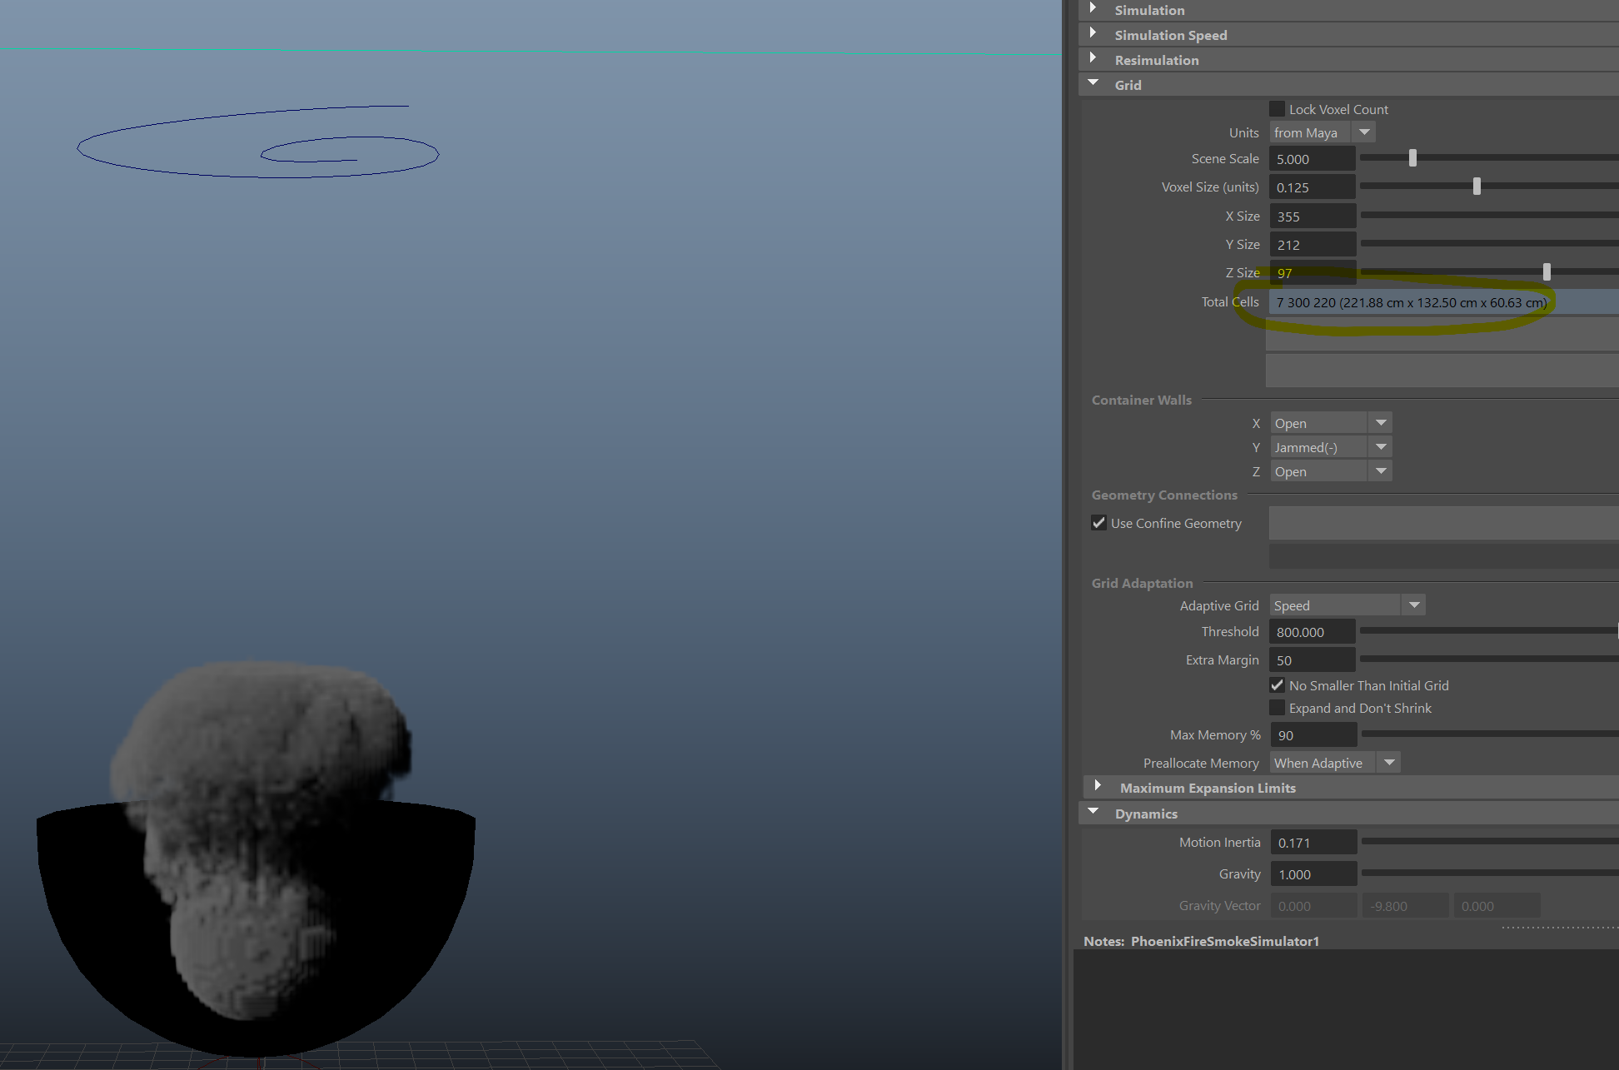Viewport: 1619px width, 1070px height.
Task: Collapse the Dynamics section
Action: pos(1093,812)
